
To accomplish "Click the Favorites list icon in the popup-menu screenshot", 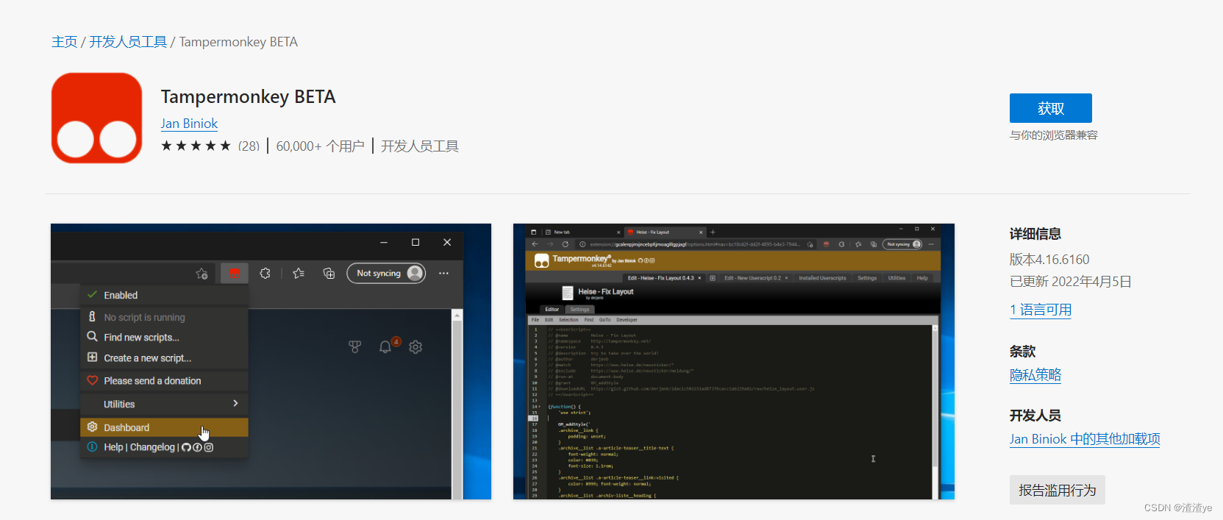I will (x=298, y=273).
